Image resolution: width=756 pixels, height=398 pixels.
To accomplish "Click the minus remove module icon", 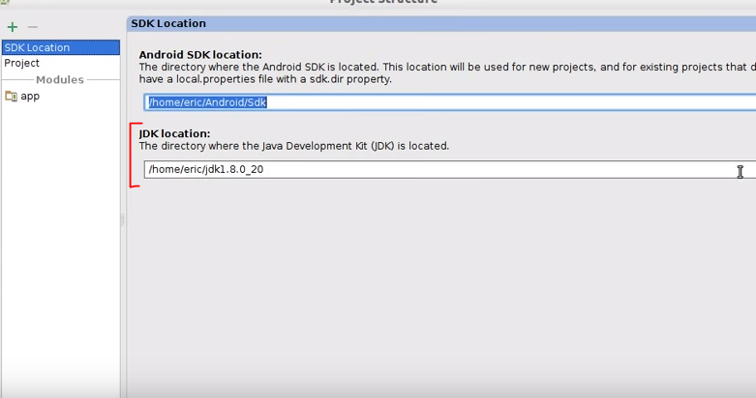I will coord(32,27).
